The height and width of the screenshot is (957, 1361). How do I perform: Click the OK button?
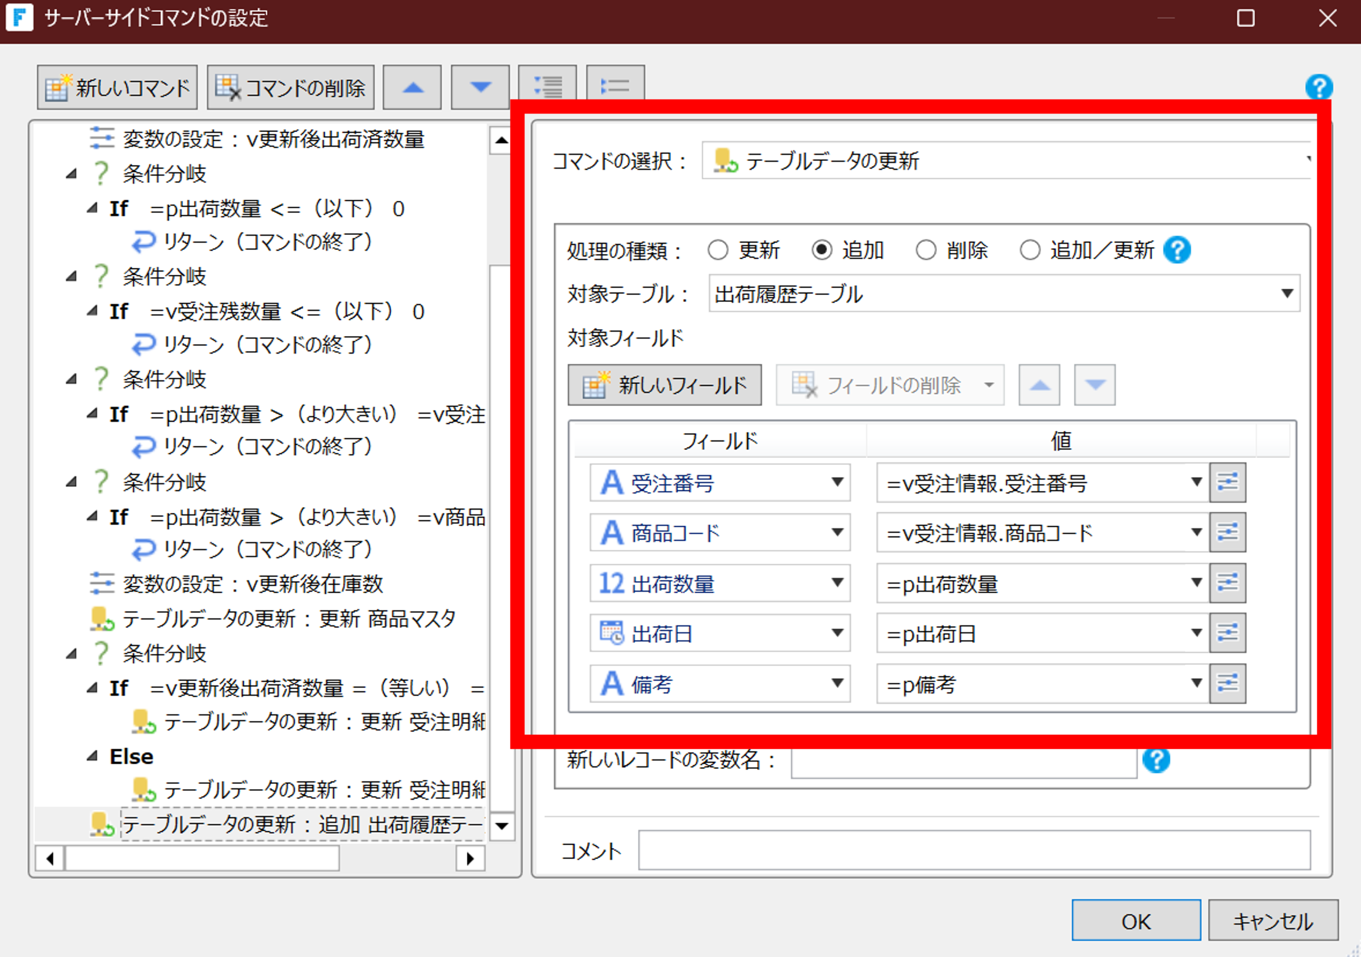1136,920
